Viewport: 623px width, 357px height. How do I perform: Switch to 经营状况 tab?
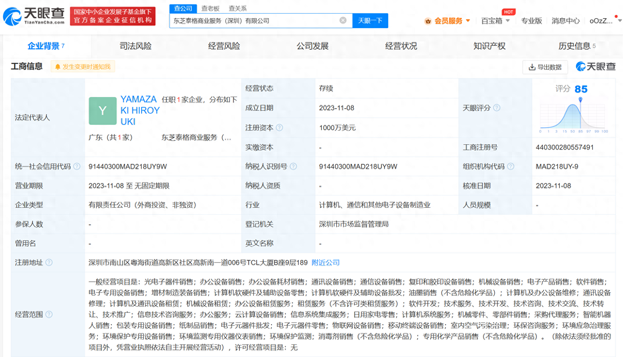(401, 46)
